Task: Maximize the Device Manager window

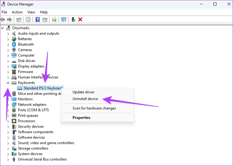Action: (x=215, y=4)
